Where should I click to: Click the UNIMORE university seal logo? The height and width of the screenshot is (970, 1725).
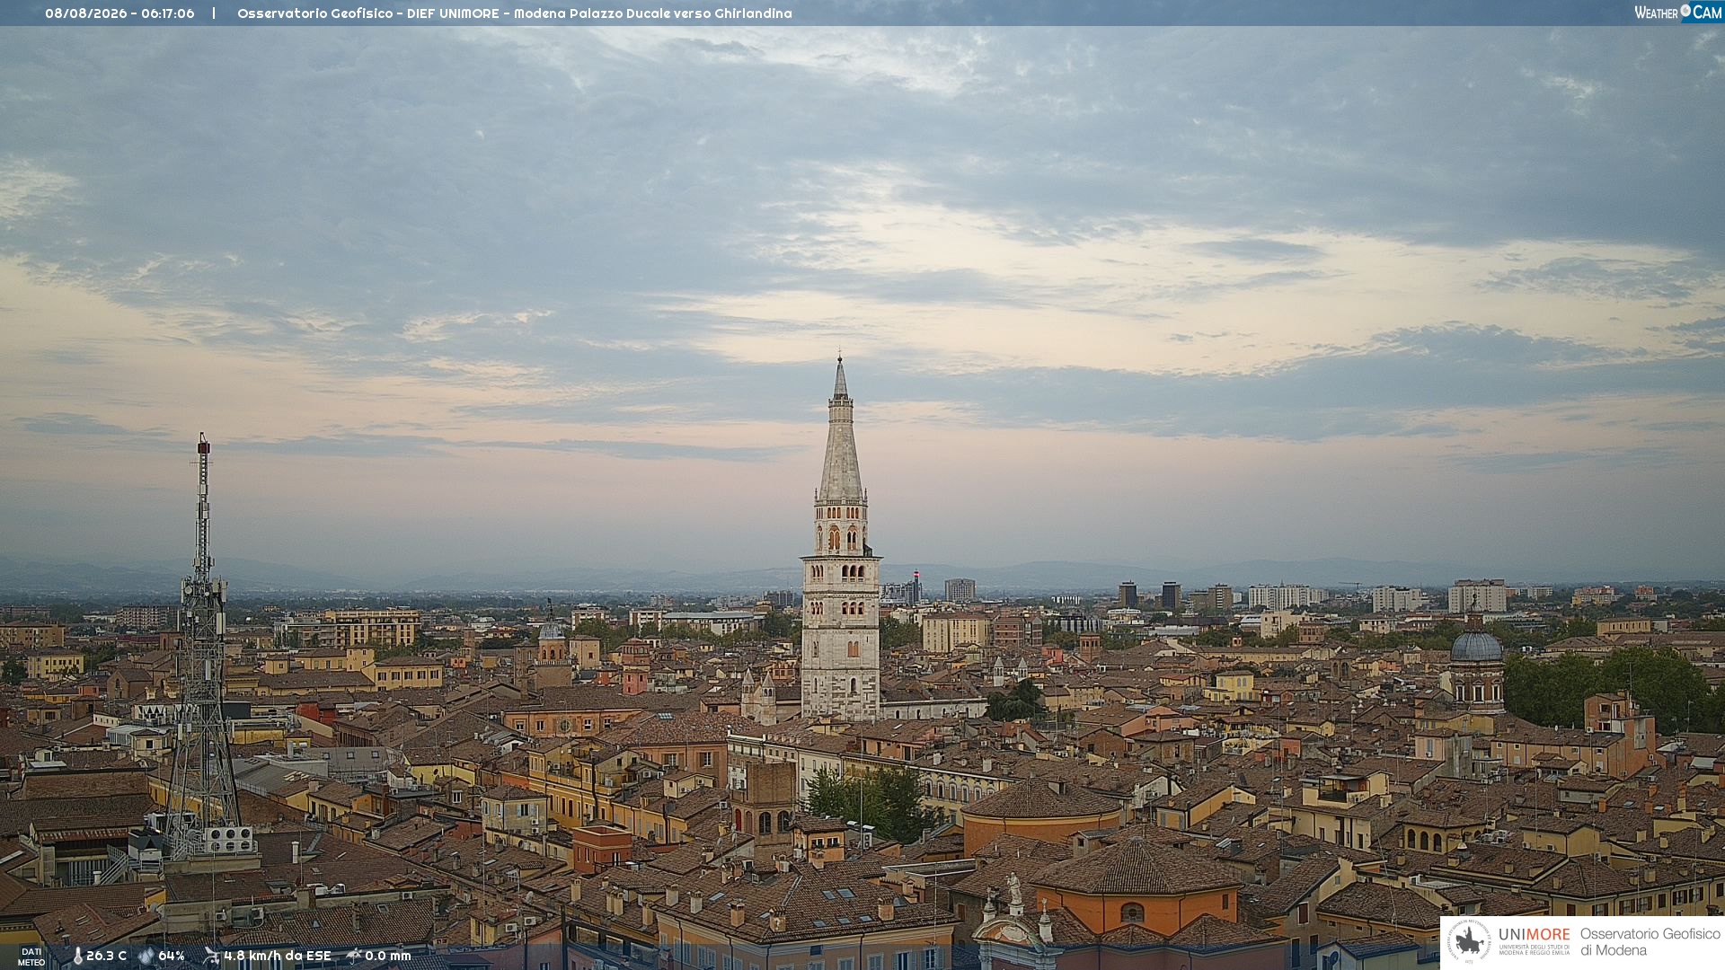click(x=1470, y=941)
